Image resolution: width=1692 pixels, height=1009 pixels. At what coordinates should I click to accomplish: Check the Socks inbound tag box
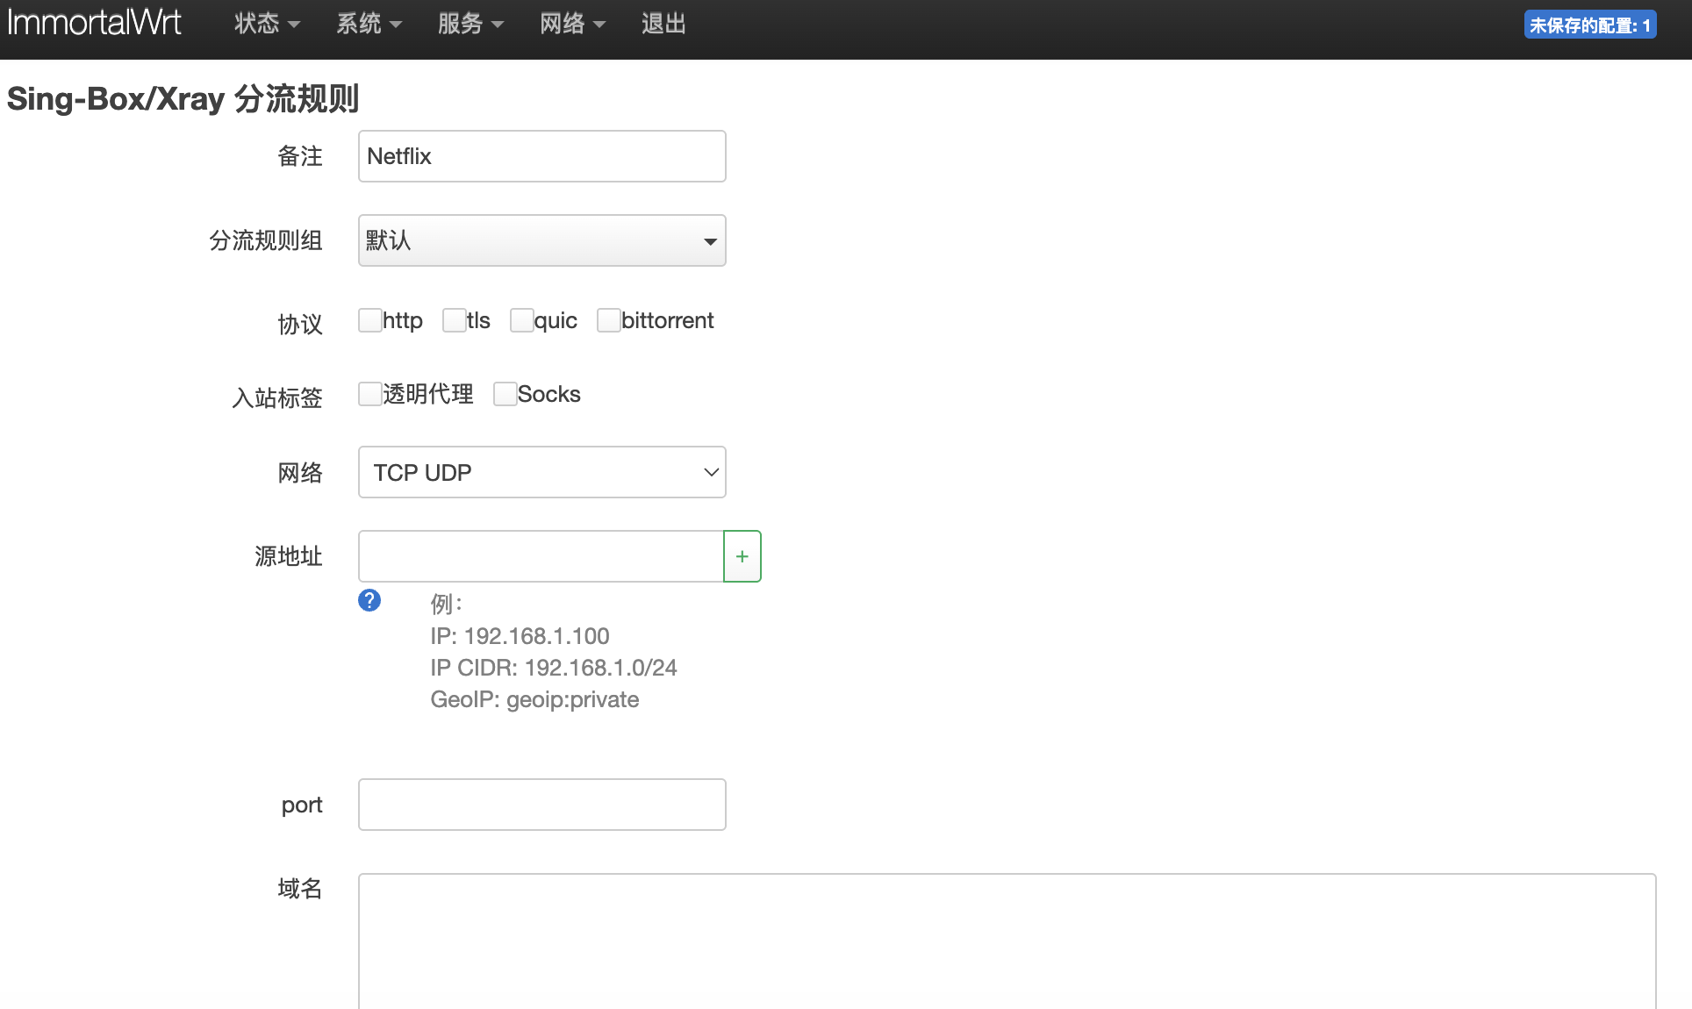pos(505,394)
